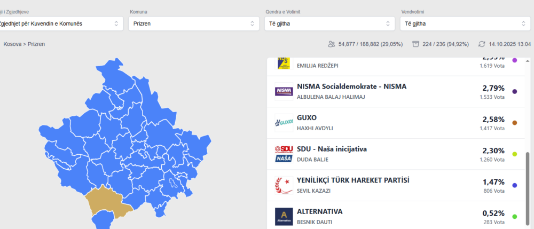The image size is (534, 229).
Task: Click the voter turnout people icon
Action: 332,44
